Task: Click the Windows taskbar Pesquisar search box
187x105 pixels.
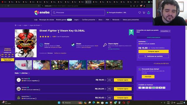Action: (72, 103)
